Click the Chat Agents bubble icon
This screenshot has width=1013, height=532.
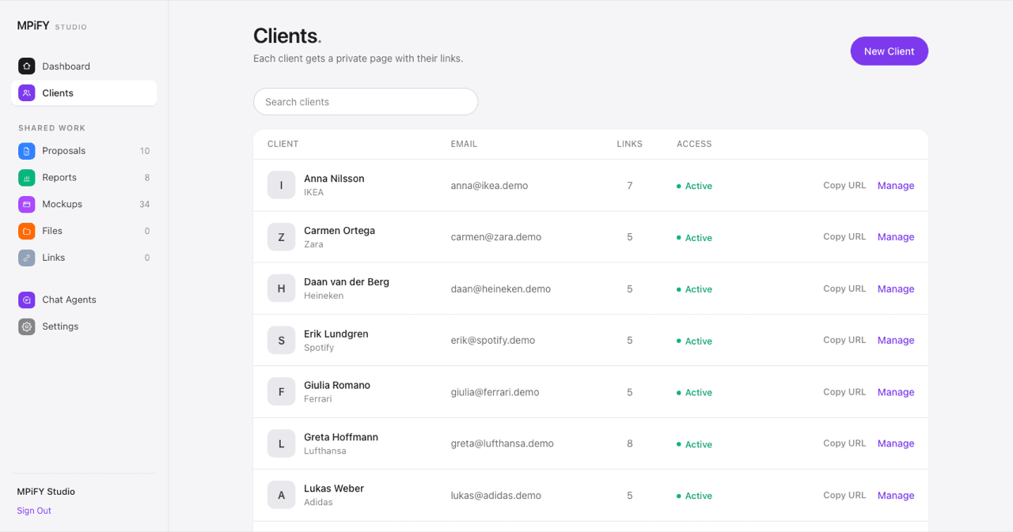(27, 300)
